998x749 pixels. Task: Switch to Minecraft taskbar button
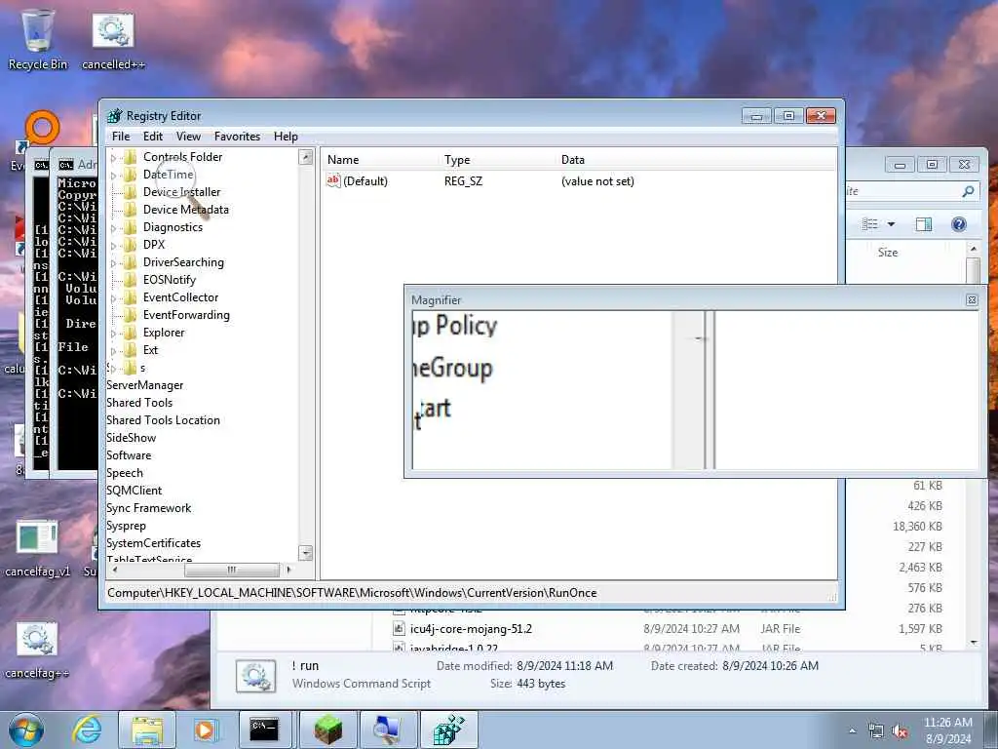click(x=327, y=729)
